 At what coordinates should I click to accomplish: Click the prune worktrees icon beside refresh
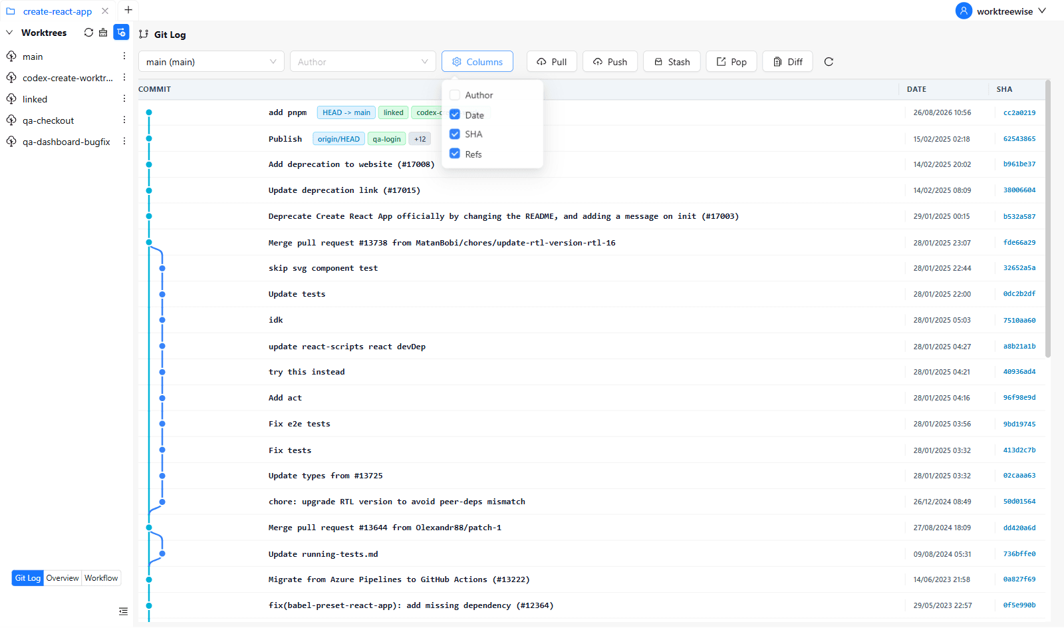coord(103,33)
